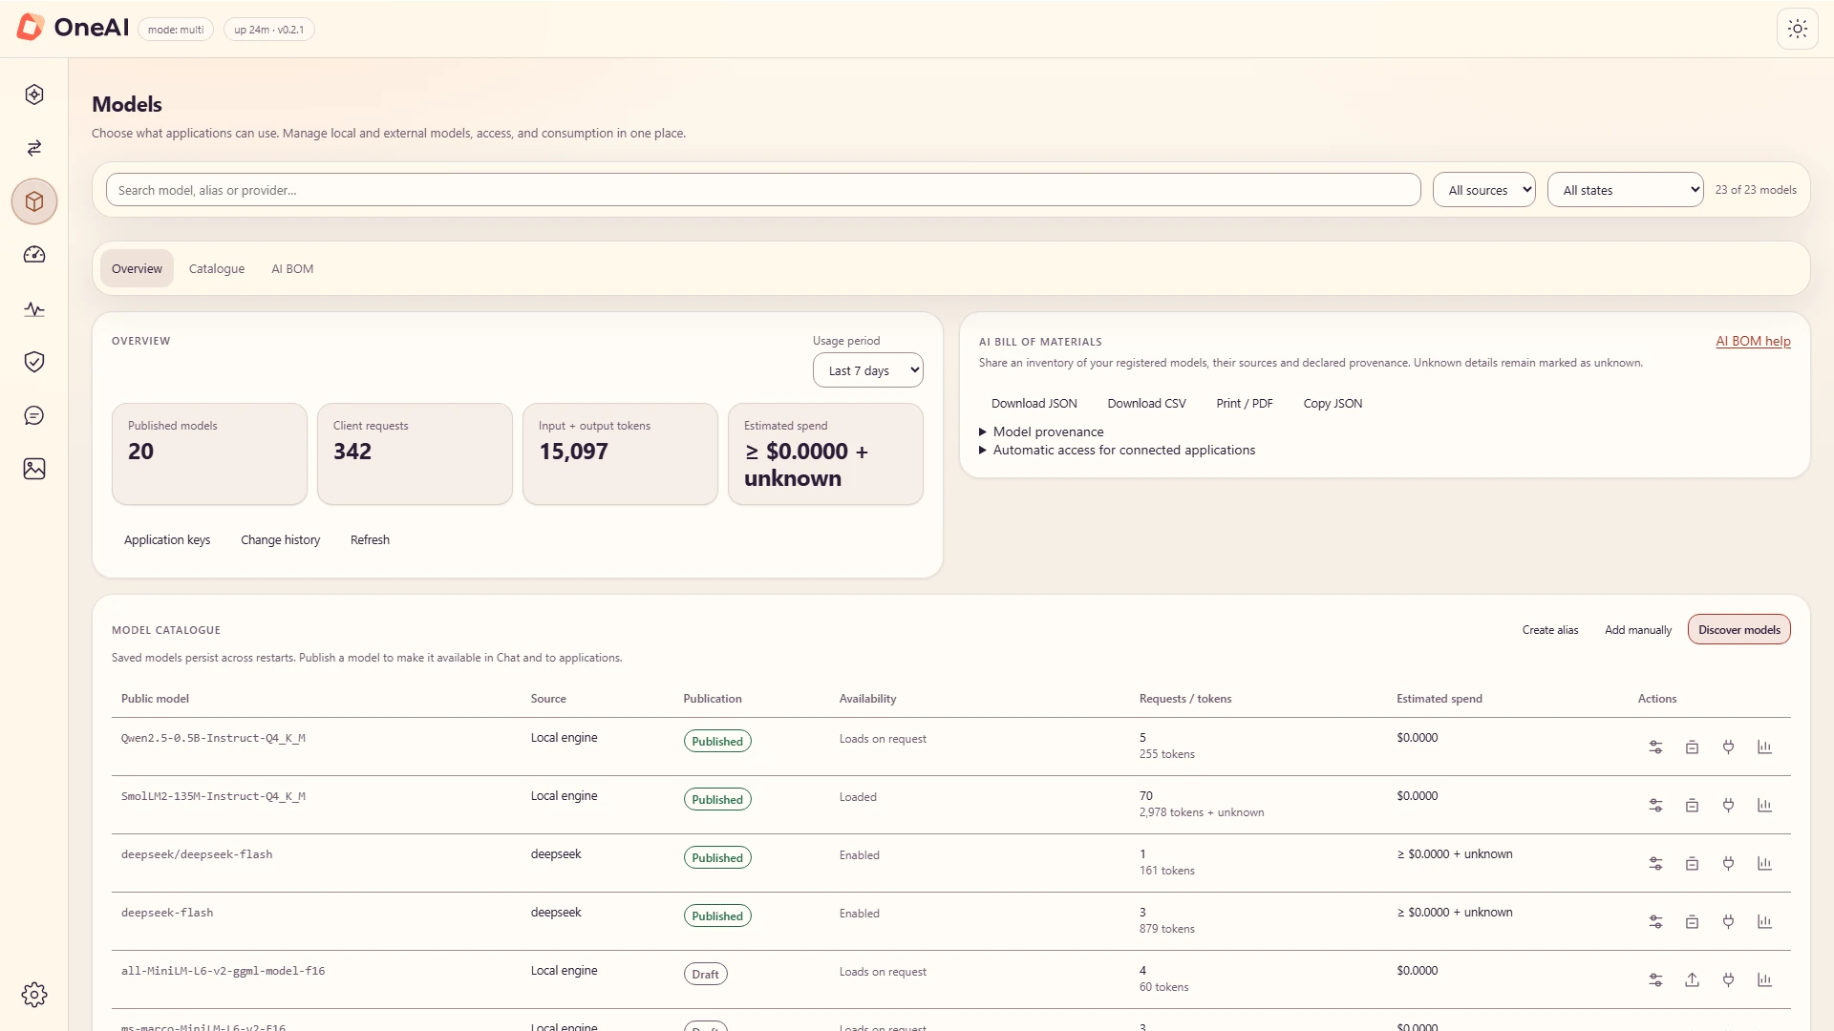Open the shield checkmark sidebar icon

tap(34, 362)
